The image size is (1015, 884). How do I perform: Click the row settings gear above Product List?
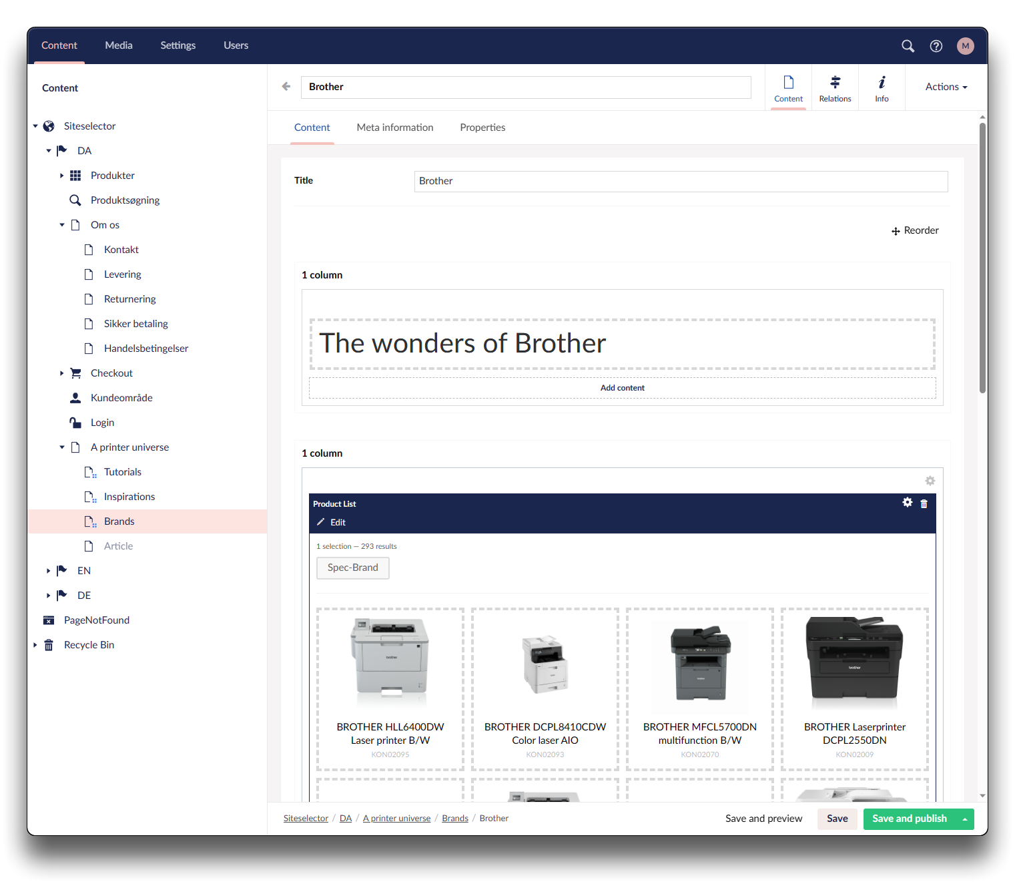pos(930,481)
